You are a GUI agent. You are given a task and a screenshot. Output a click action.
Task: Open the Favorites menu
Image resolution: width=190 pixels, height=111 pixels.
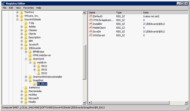click(29, 8)
